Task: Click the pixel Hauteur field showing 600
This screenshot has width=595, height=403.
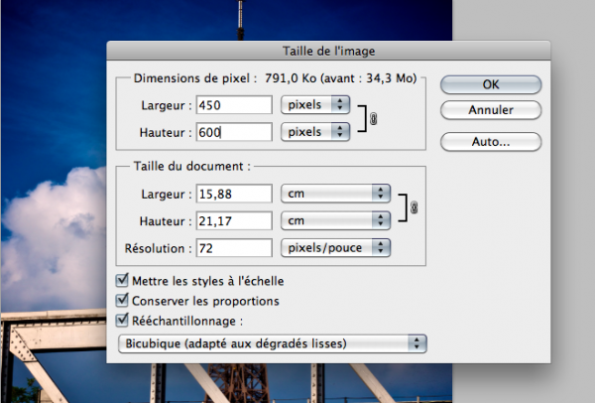Action: (x=234, y=131)
